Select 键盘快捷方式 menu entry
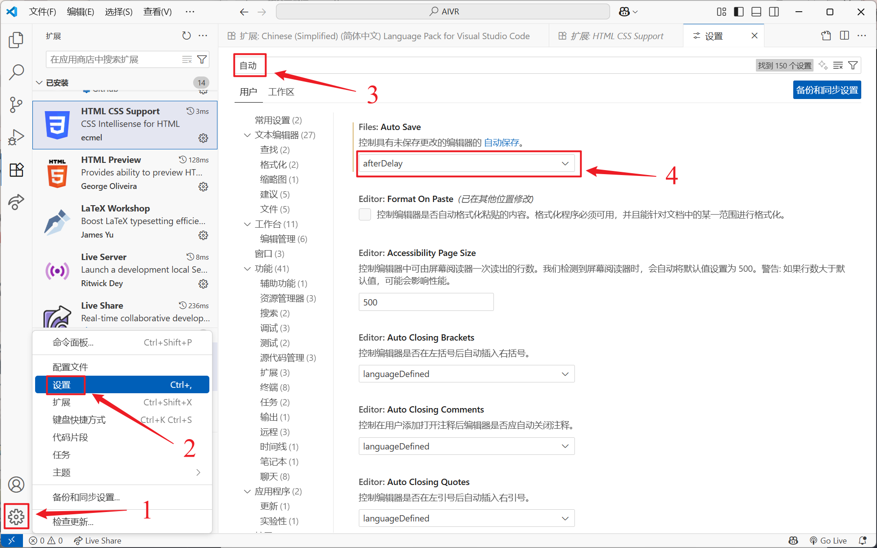 point(122,420)
